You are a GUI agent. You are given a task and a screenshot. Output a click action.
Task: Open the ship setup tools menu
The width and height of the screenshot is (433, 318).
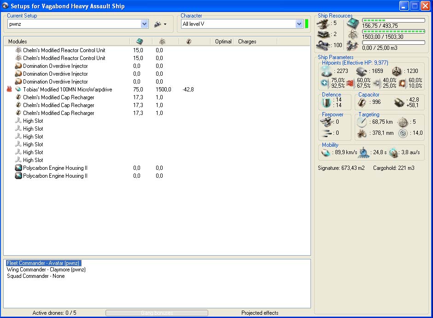click(160, 24)
